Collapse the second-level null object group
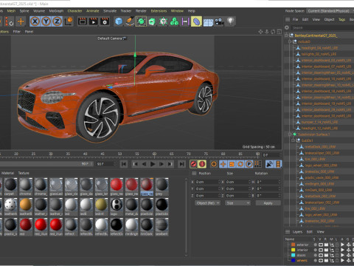The width and height of the screenshot is (354, 266). [x=290, y=41]
